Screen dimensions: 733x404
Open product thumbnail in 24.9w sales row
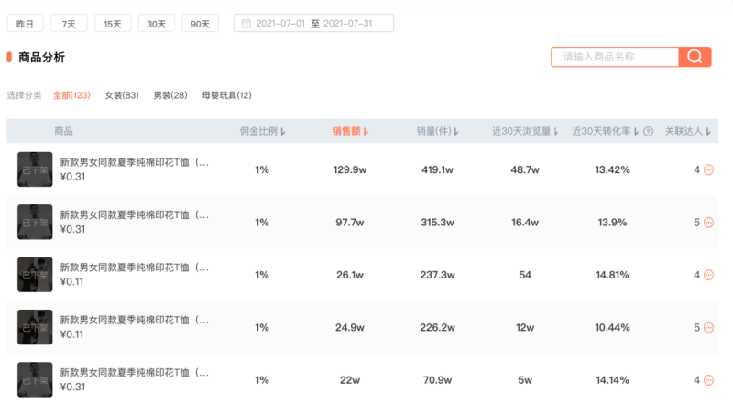(35, 327)
